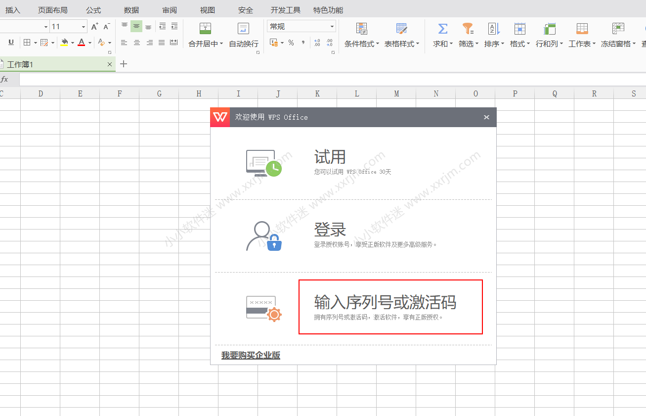
Task: Toggle justify alignment
Action: coord(162,43)
